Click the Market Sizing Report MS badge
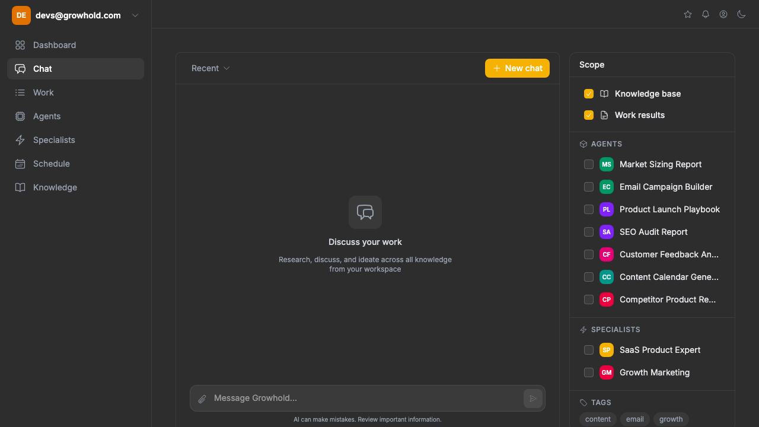The width and height of the screenshot is (759, 427). coord(606,164)
